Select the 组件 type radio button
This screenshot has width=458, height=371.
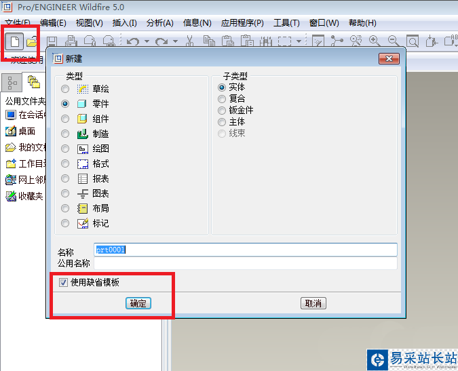(65, 119)
